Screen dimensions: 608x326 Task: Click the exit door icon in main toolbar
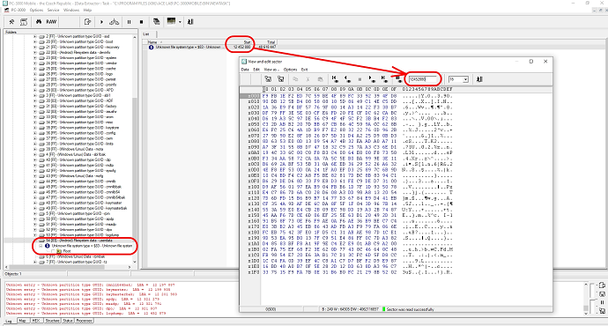tap(190, 22)
